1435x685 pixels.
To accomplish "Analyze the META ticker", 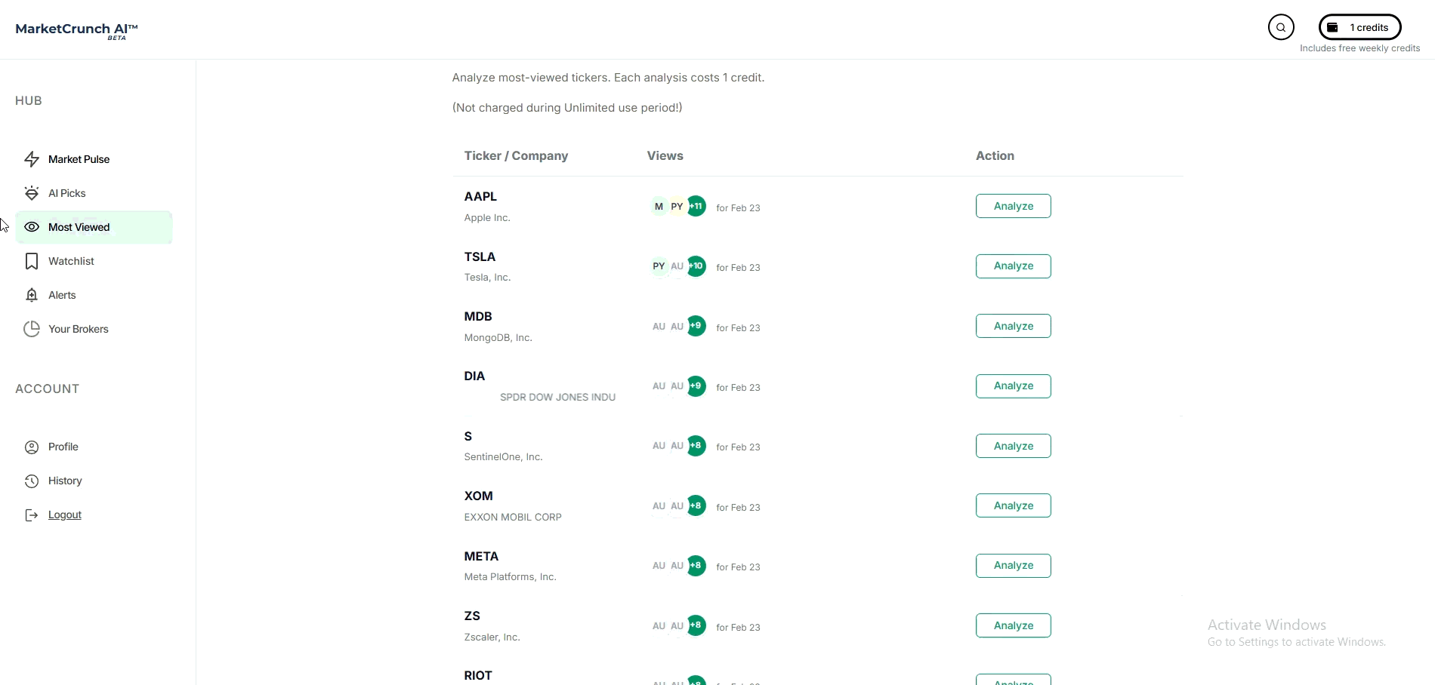I will (x=1013, y=565).
